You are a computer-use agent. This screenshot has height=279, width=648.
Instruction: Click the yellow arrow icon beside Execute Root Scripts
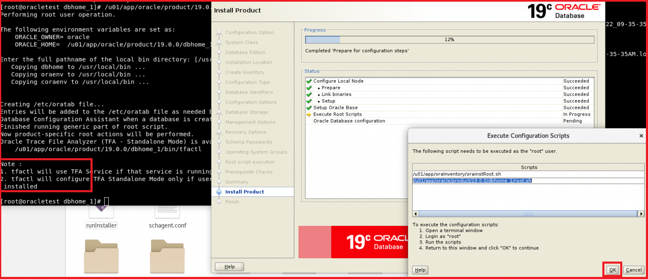coord(308,114)
